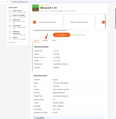Click the Developer Mojang AB value
116x119 pixels.
coord(56,68)
